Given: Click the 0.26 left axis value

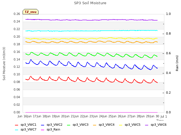Looking at the screenshot, I should (17, 14).
